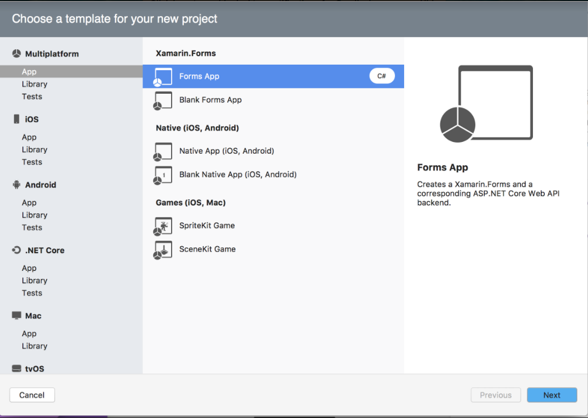Select Tests under iOS
The image size is (588, 418).
click(32, 162)
